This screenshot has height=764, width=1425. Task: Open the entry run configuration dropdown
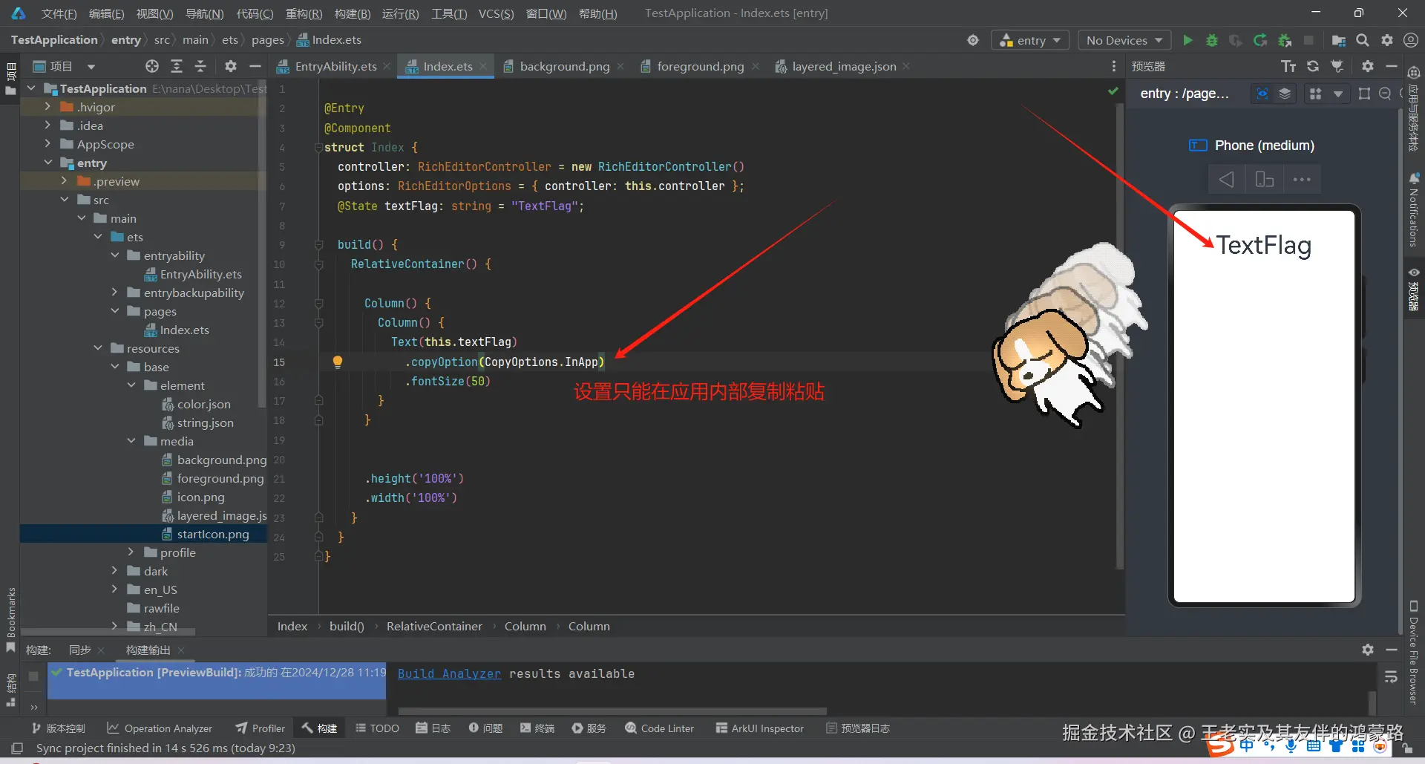tap(1030, 40)
